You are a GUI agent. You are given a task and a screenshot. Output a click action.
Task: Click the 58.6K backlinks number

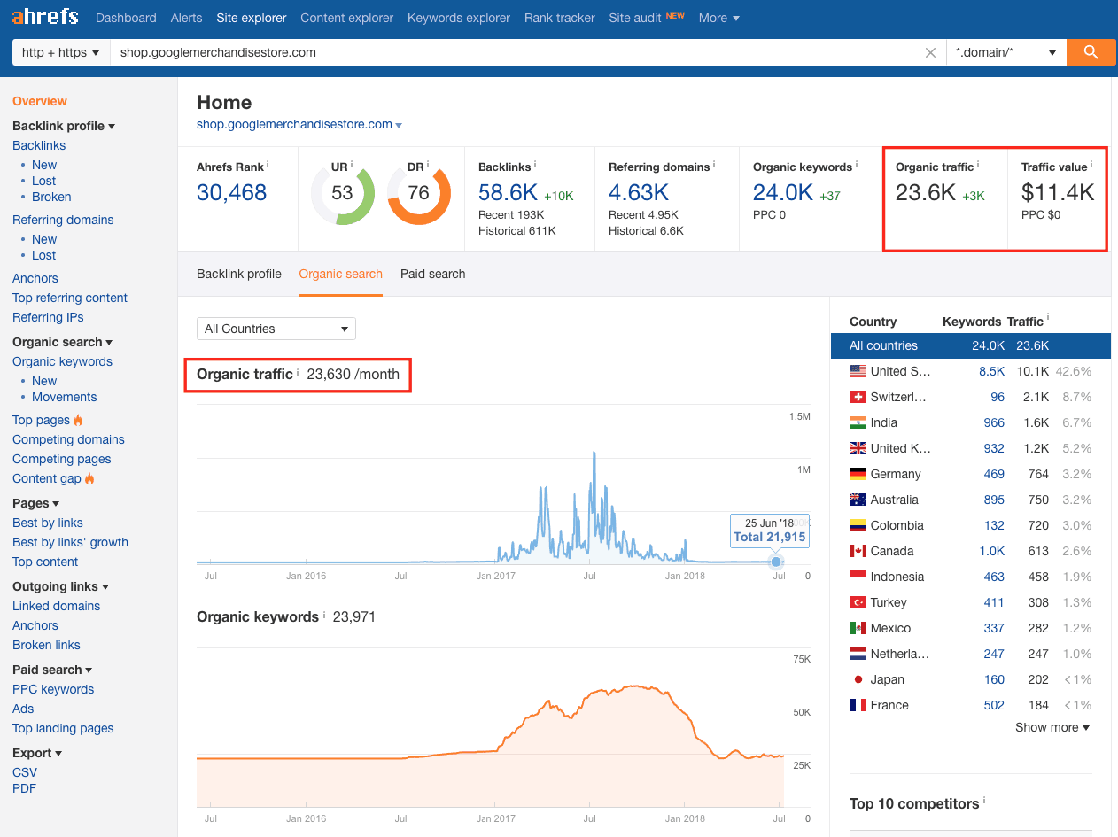(507, 192)
